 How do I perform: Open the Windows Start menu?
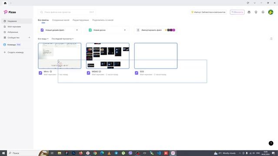click(3, 153)
